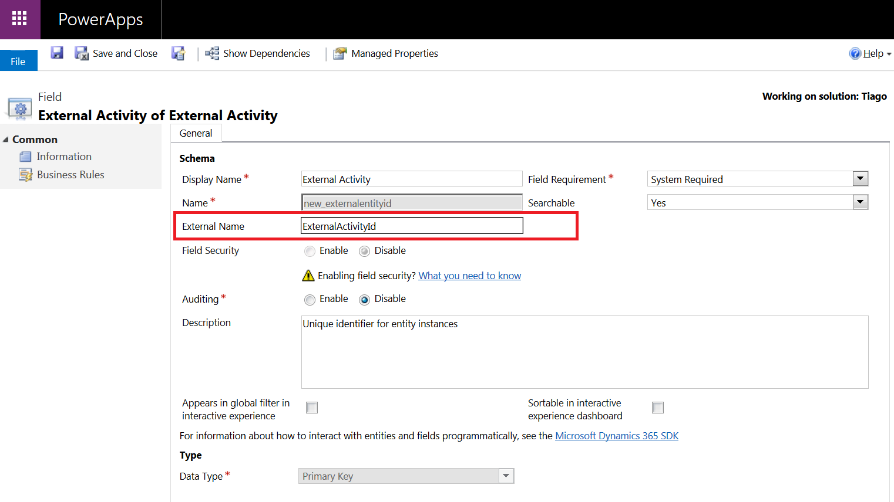This screenshot has height=502, width=894.
Task: Open the PowerApps app launcher waffle
Action: coord(19,19)
